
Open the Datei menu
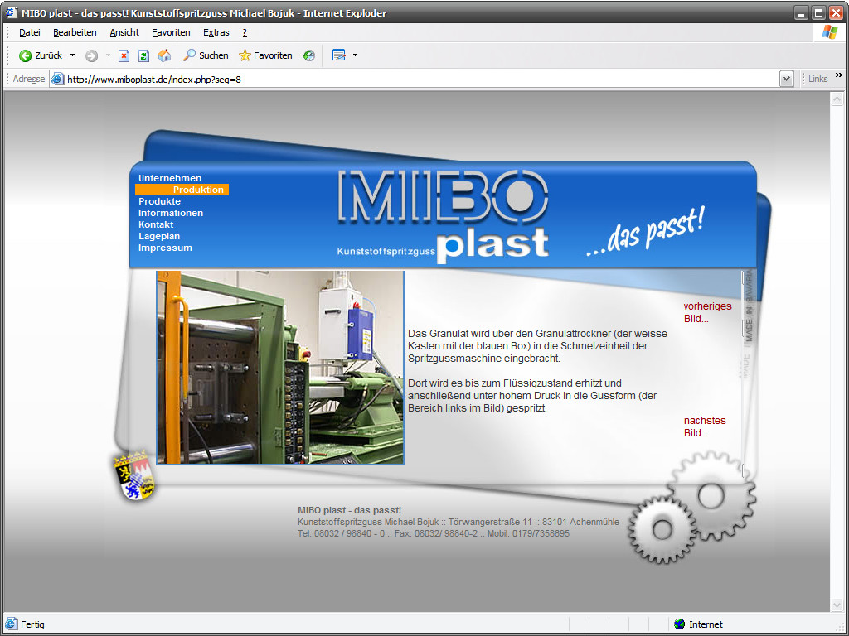click(x=30, y=32)
